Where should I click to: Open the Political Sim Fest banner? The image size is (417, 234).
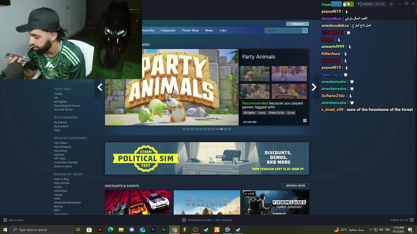[207, 158]
